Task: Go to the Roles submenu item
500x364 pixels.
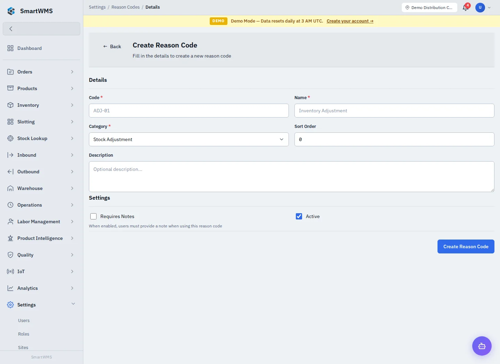Action: coord(24,334)
